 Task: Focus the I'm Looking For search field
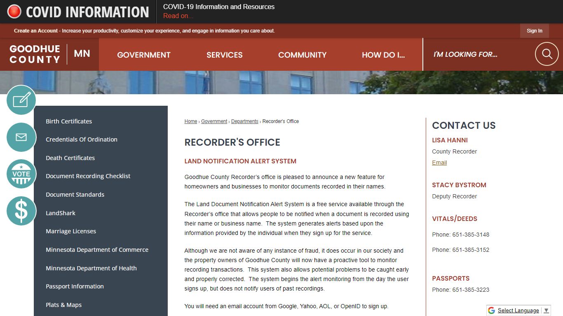478,54
